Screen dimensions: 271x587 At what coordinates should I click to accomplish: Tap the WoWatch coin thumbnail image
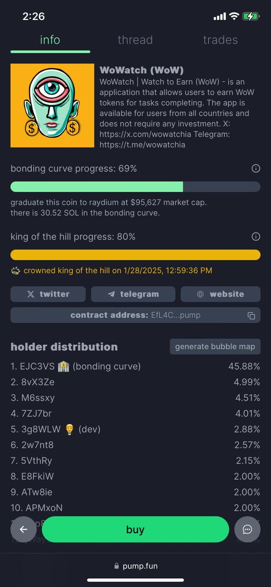click(x=52, y=106)
